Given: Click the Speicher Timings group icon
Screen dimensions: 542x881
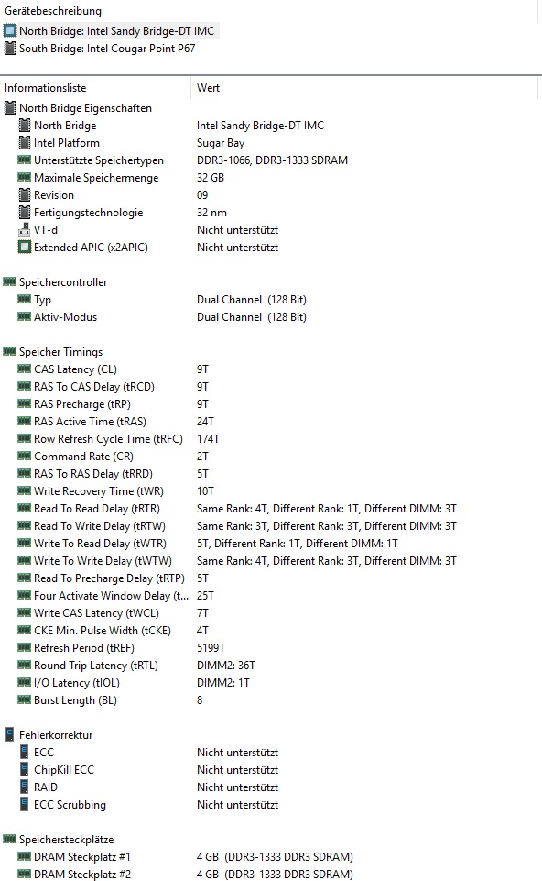Looking at the screenshot, I should pos(9,352).
